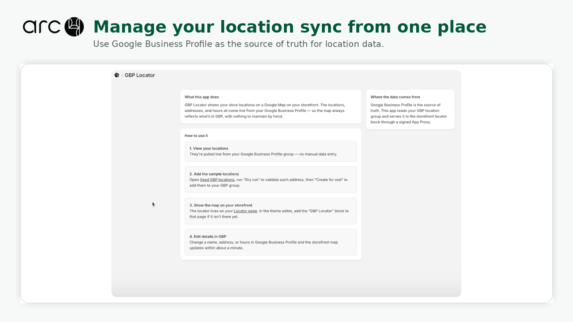Select the step '1. View your locations'
The image size is (573, 322).
point(271,151)
